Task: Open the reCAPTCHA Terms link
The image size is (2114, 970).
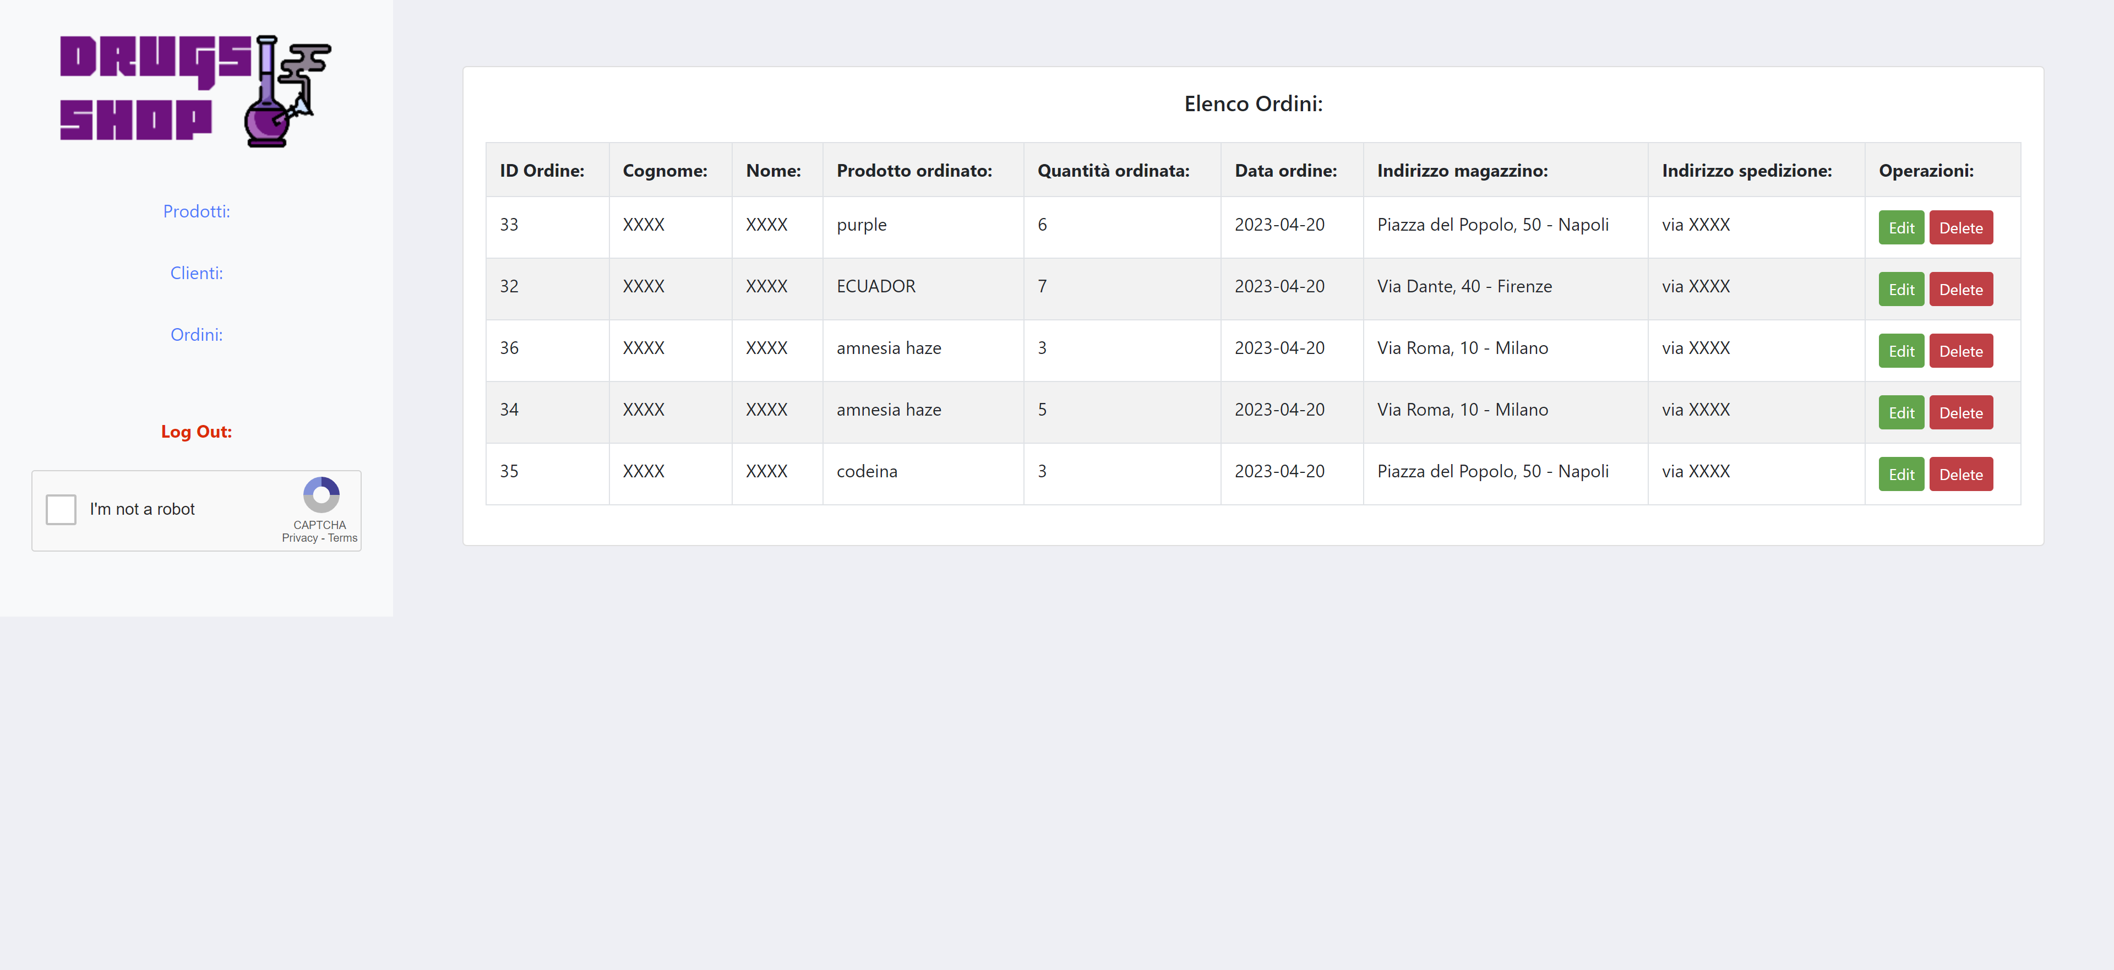Action: click(x=343, y=538)
